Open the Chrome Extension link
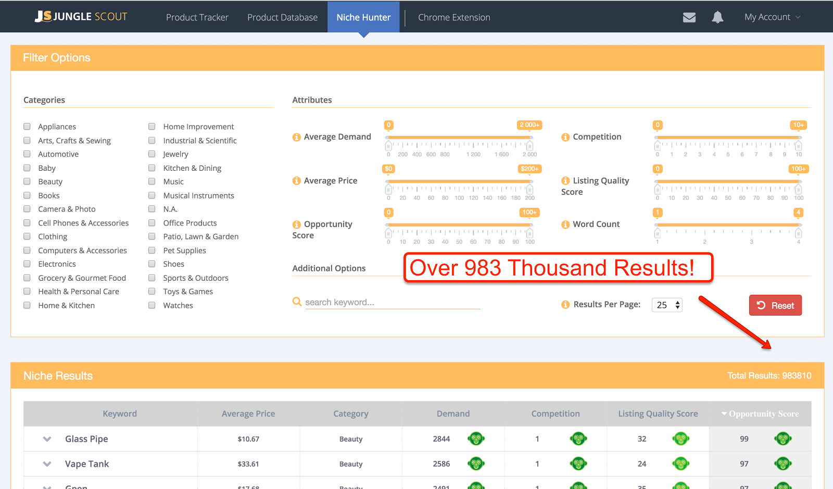Image resolution: width=833 pixels, height=489 pixels. (454, 17)
